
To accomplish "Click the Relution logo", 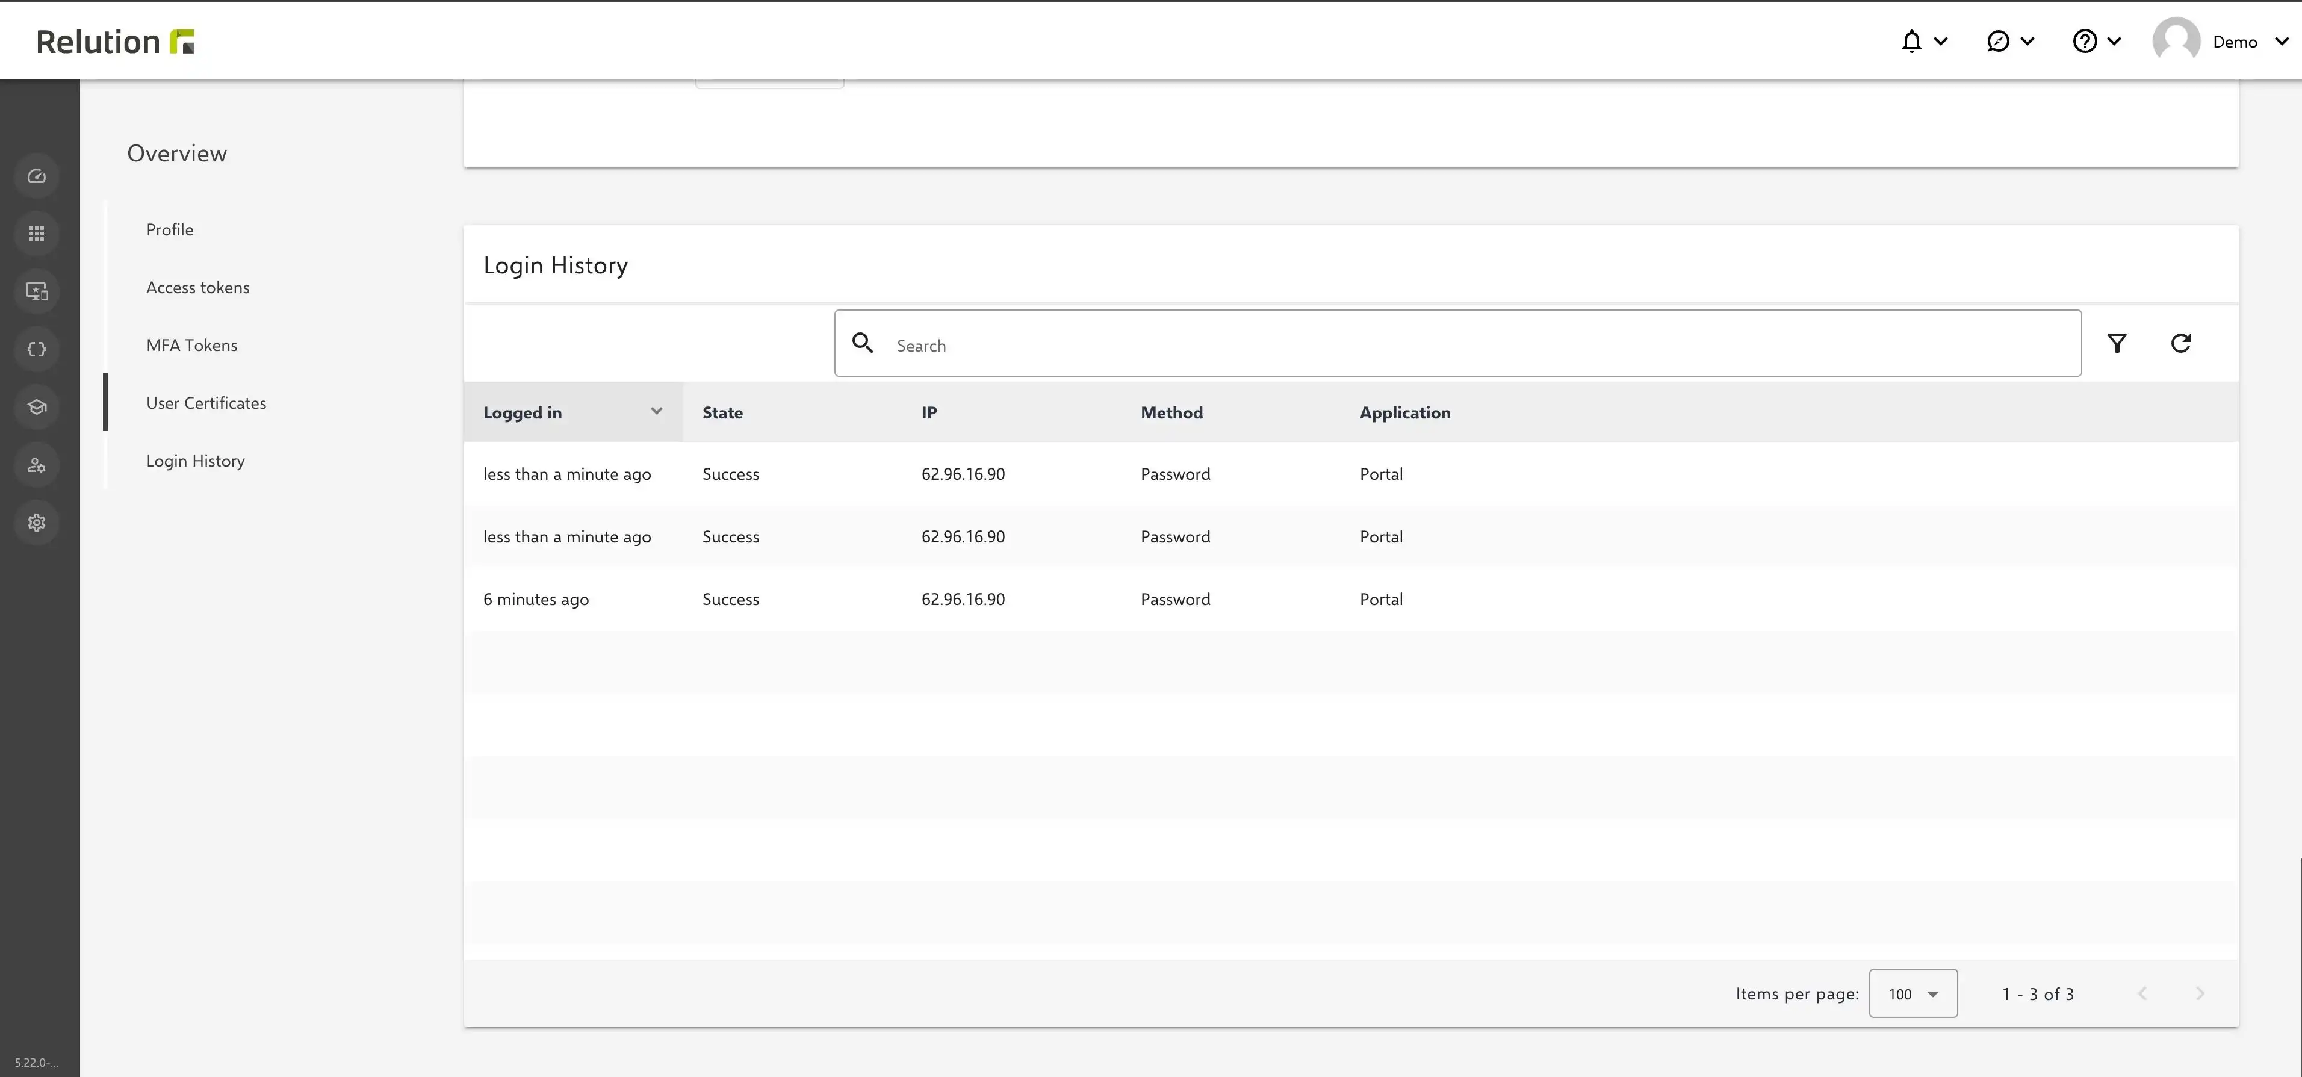I will (x=115, y=41).
